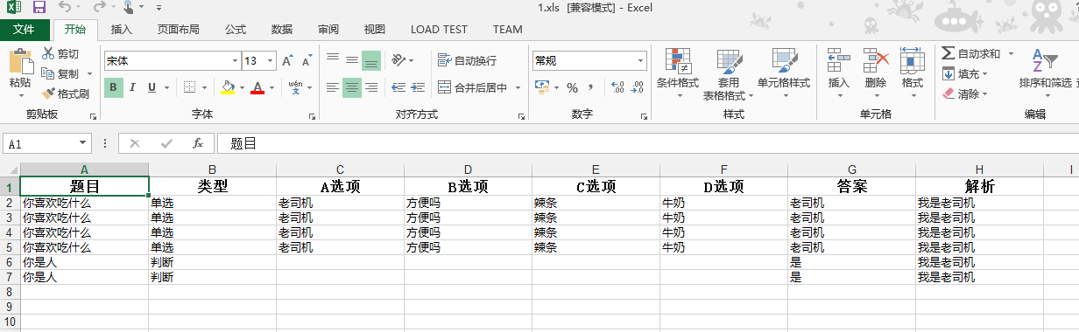This screenshot has height=332, width=1079.
Task: Align text to bottom
Action: click(371, 60)
